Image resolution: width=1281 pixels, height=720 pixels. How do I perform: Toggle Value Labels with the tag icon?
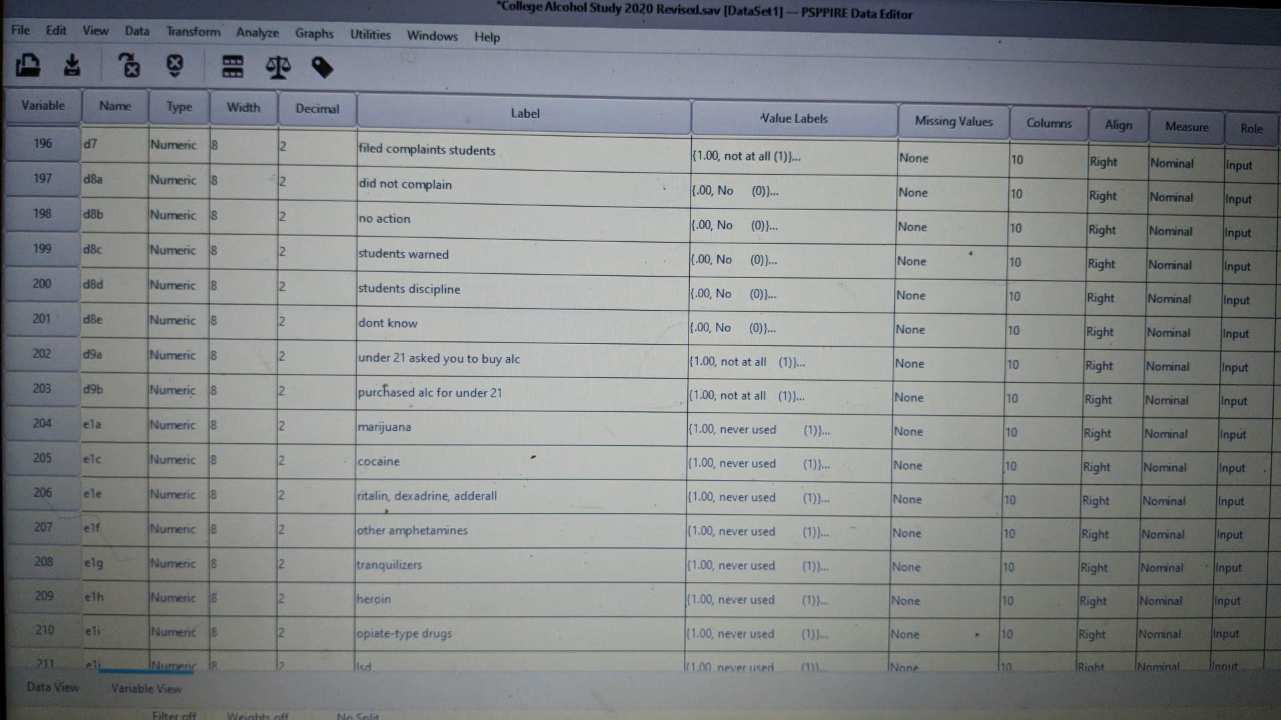click(x=322, y=67)
